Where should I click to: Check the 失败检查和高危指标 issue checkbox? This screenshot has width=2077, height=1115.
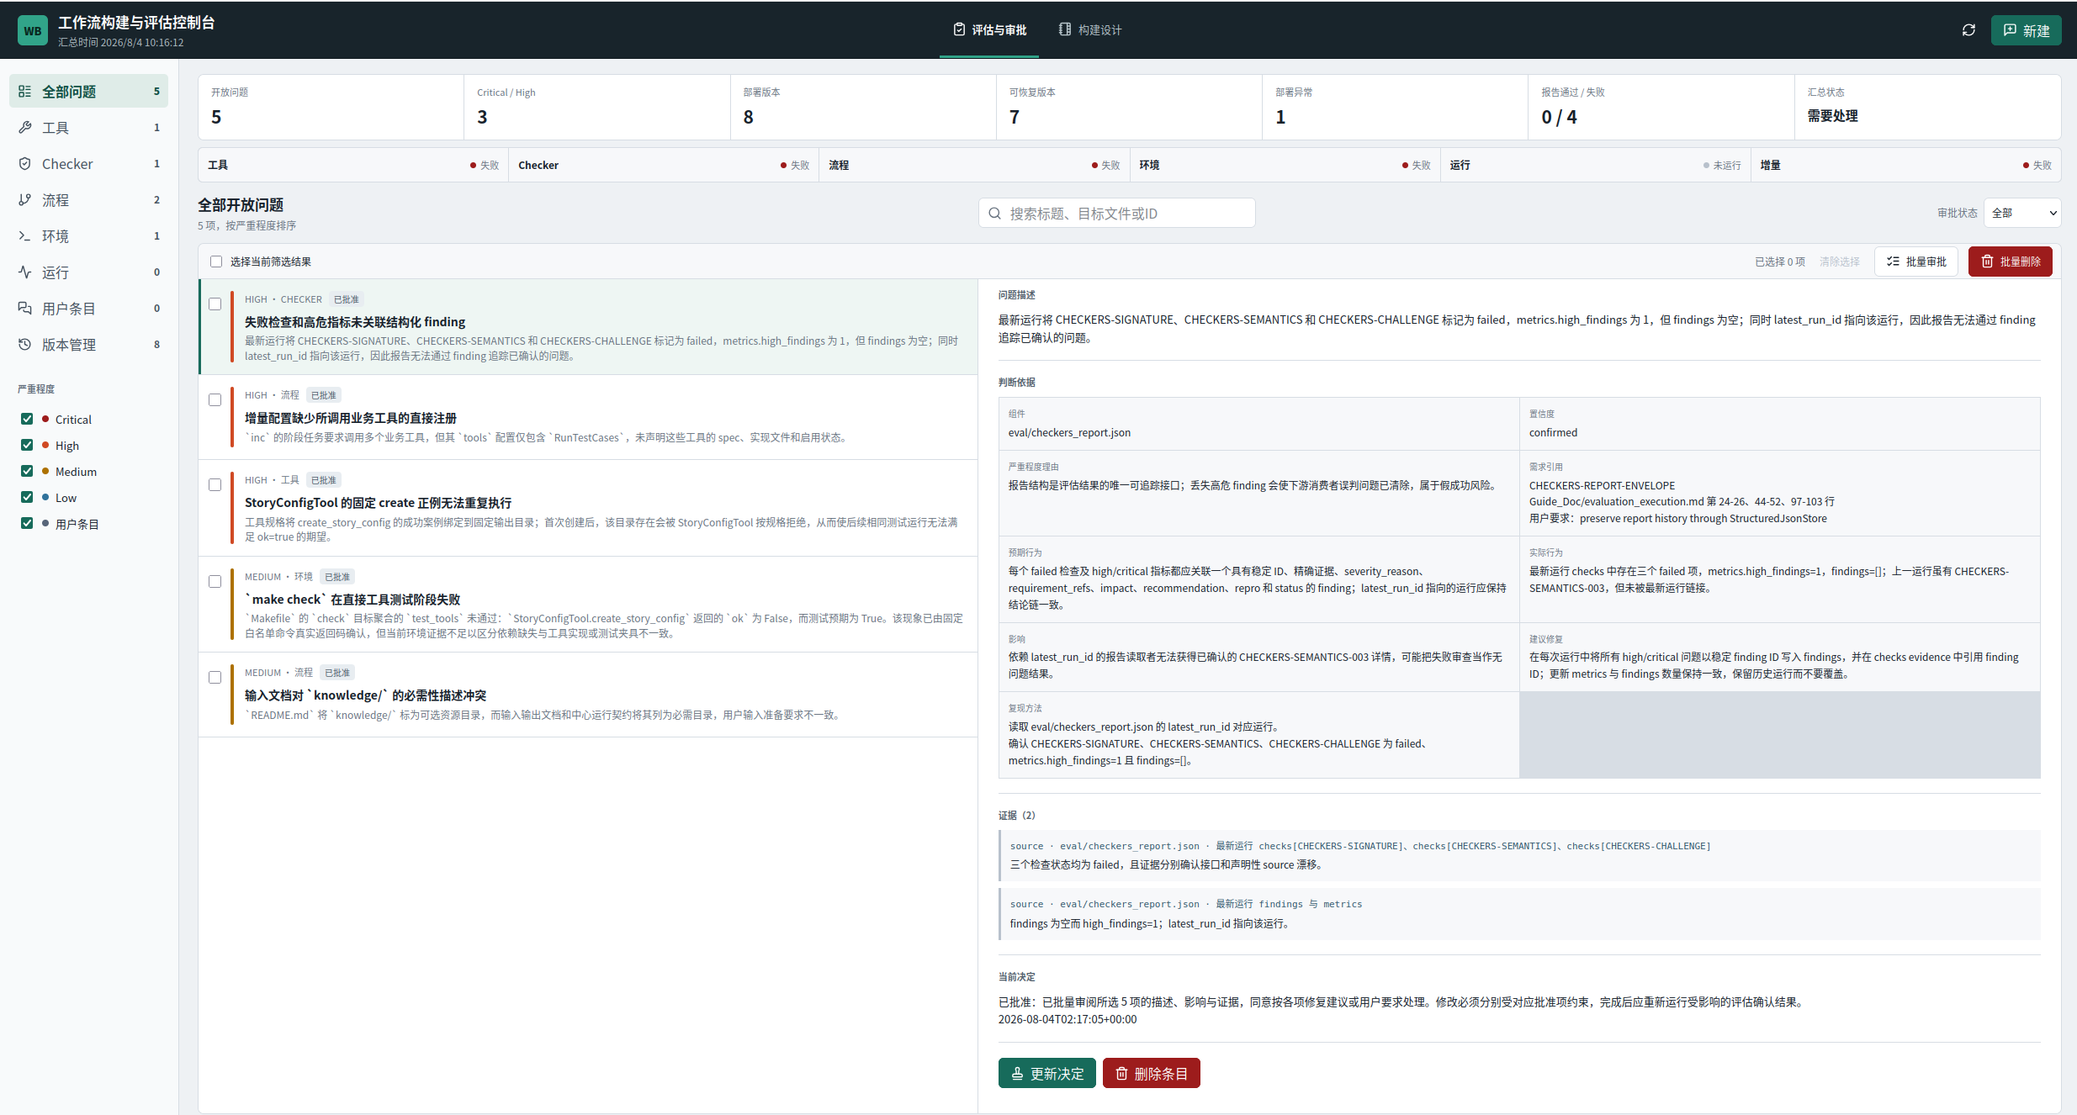215,304
